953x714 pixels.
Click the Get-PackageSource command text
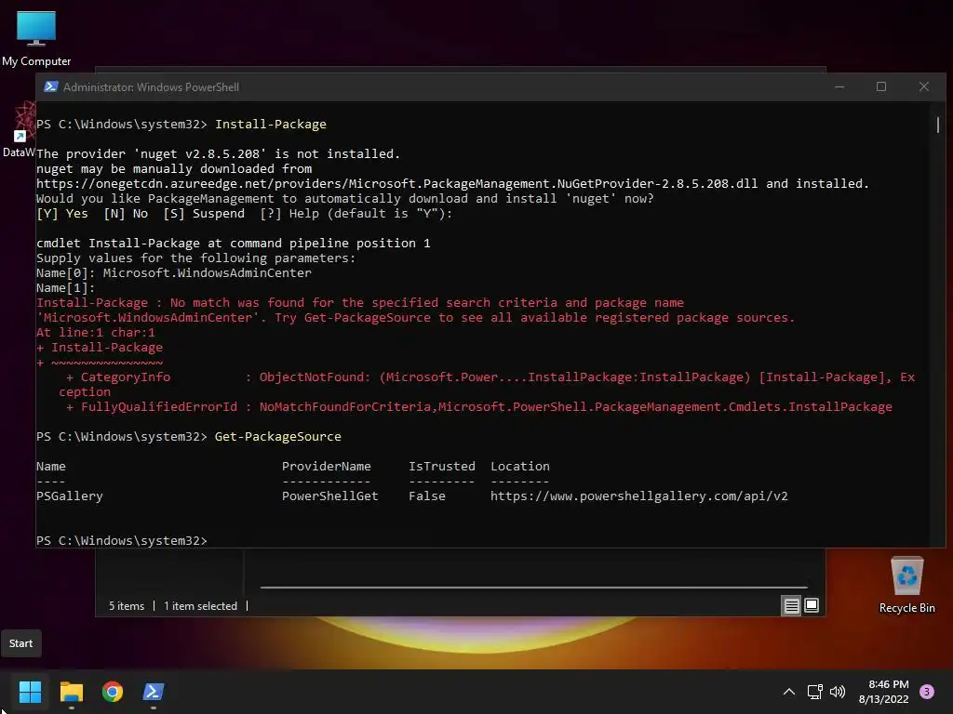[x=277, y=437]
